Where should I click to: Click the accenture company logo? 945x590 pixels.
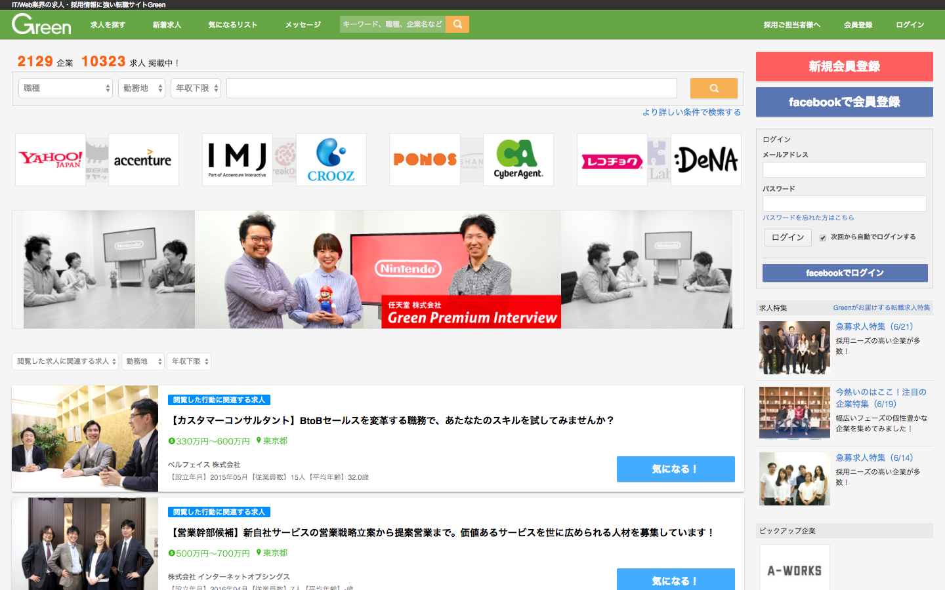coord(144,159)
